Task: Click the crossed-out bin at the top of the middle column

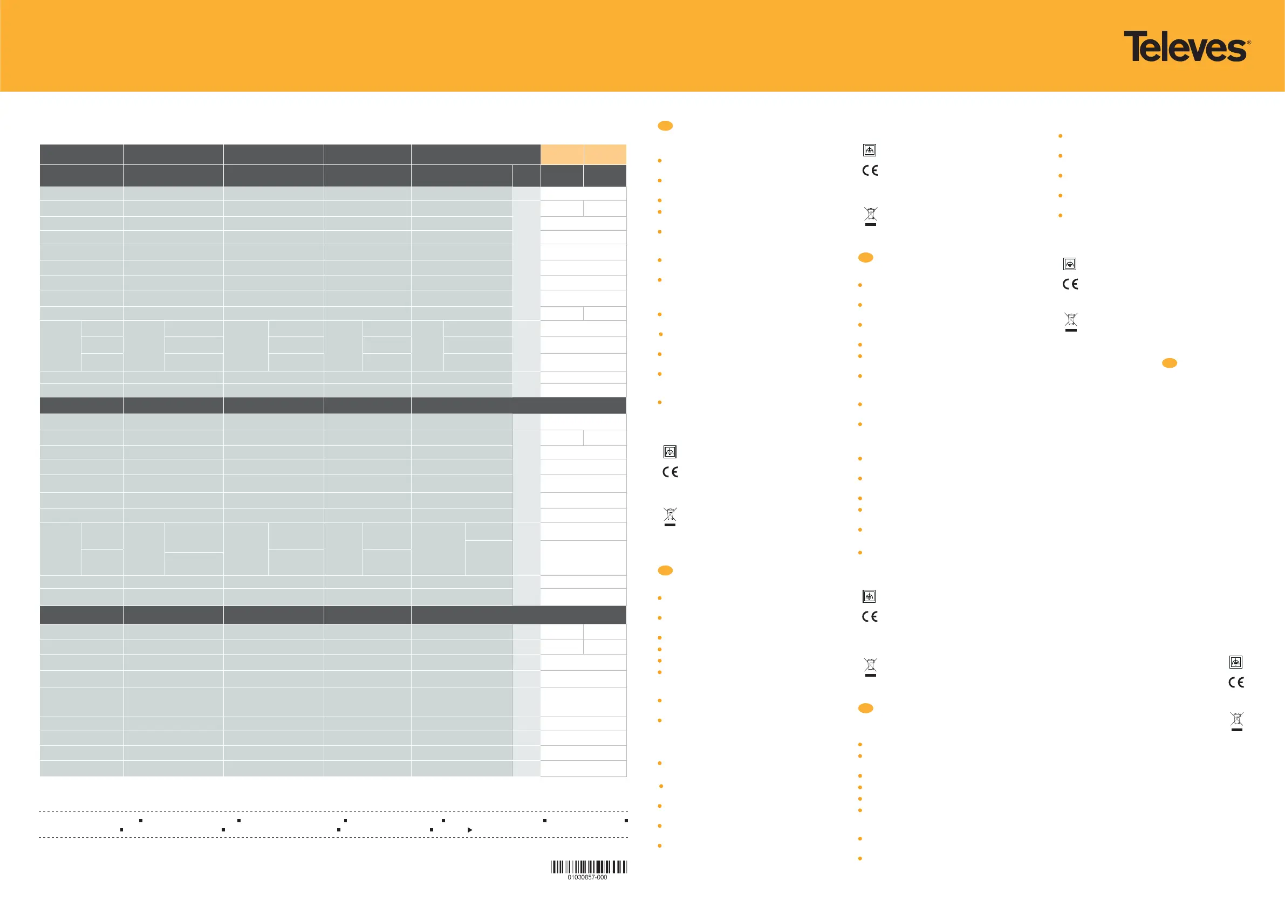Action: (x=870, y=215)
